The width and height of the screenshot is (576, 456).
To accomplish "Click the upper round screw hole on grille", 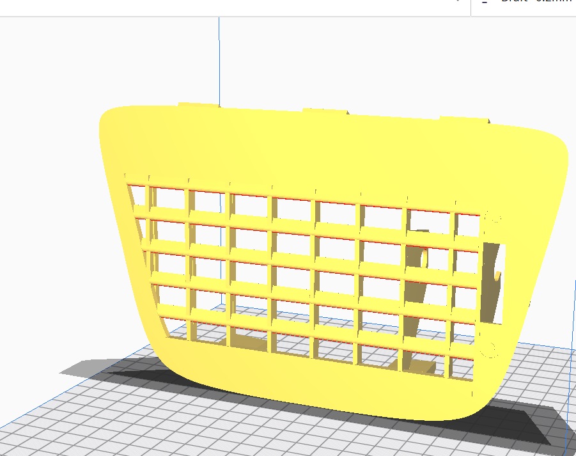I will tap(493, 217).
